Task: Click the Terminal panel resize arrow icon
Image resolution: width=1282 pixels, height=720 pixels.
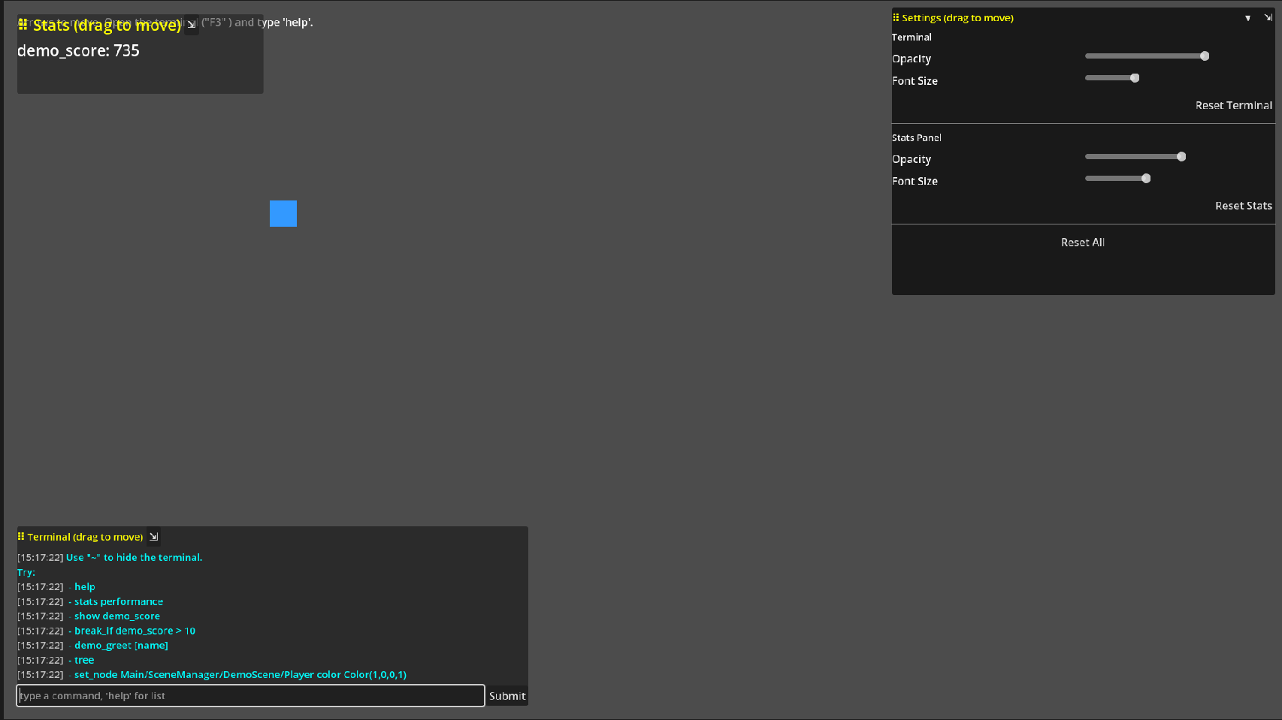Action: (153, 537)
